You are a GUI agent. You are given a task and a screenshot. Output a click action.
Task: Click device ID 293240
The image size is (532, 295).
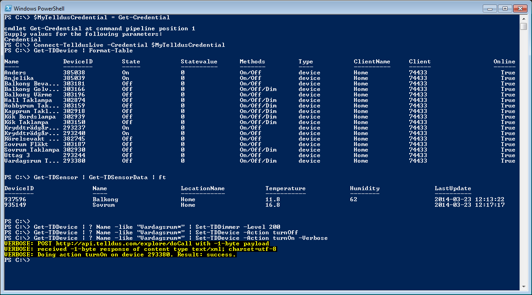point(74,133)
